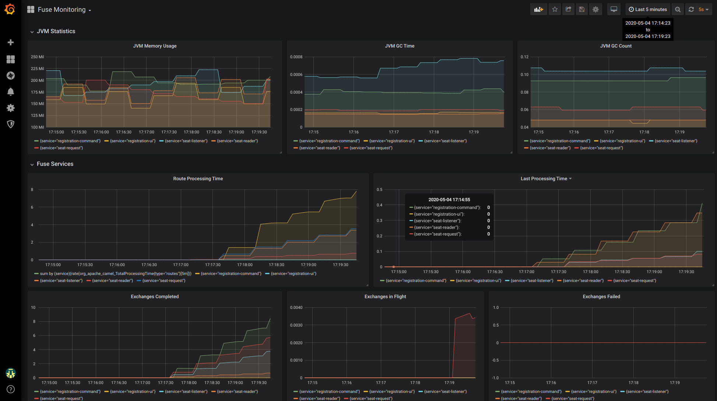Open the Explore compass icon
This screenshot has height=401, width=717.
(x=11, y=76)
